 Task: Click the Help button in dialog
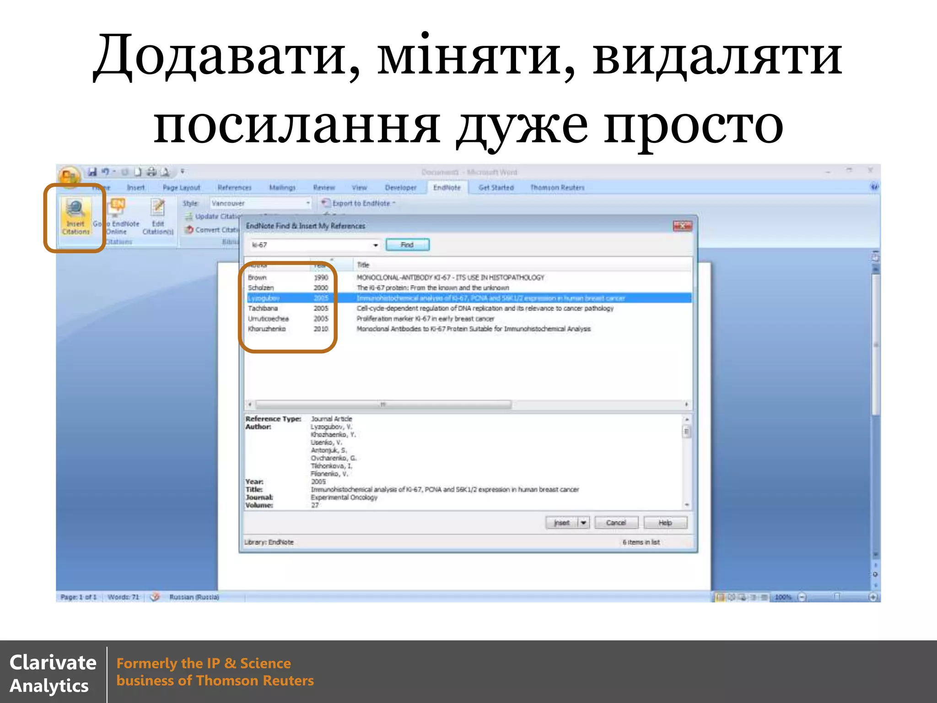click(665, 523)
